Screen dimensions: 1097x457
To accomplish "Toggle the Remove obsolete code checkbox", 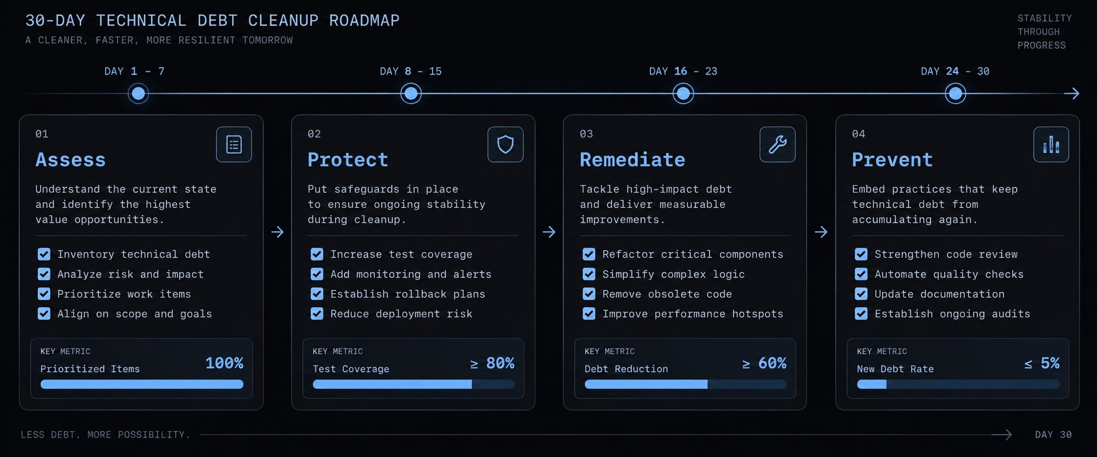I will pos(589,294).
